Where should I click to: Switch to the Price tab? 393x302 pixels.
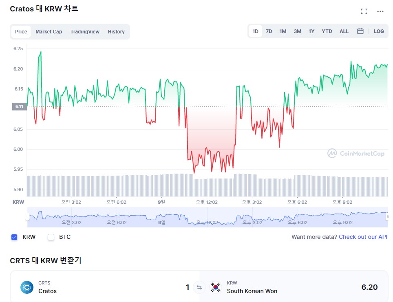(21, 31)
